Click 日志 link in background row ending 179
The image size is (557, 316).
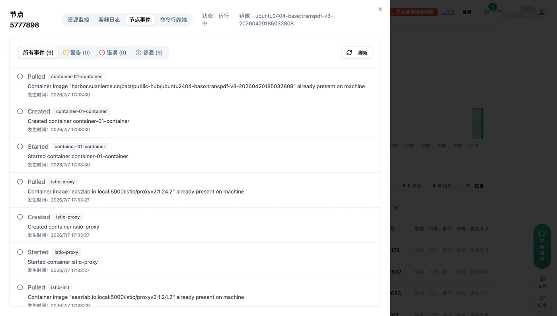coord(433,250)
